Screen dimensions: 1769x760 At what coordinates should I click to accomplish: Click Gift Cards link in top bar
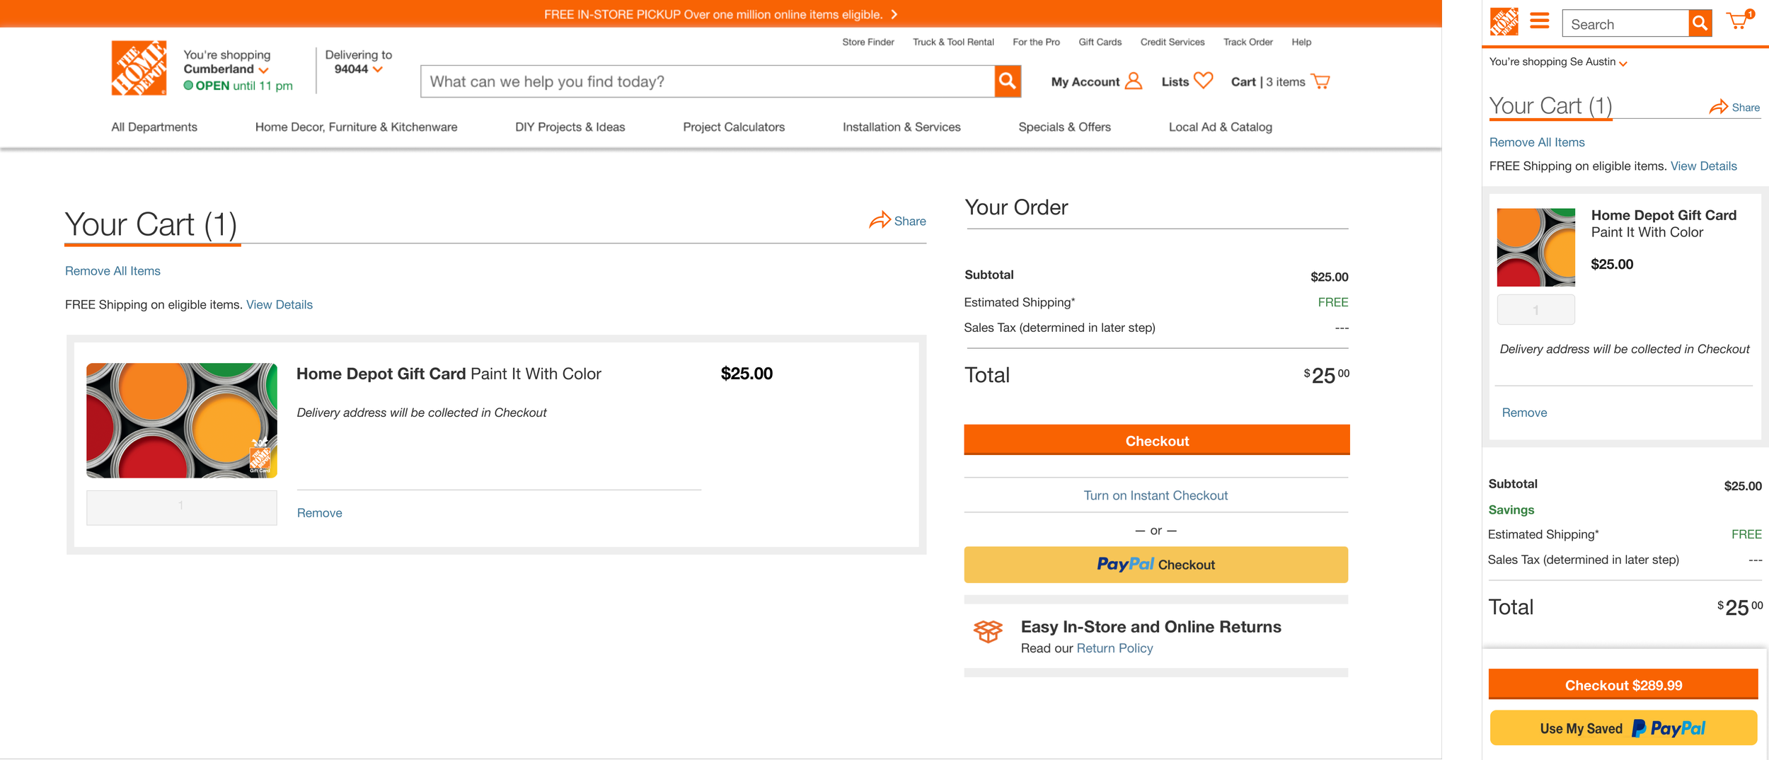point(1100,42)
